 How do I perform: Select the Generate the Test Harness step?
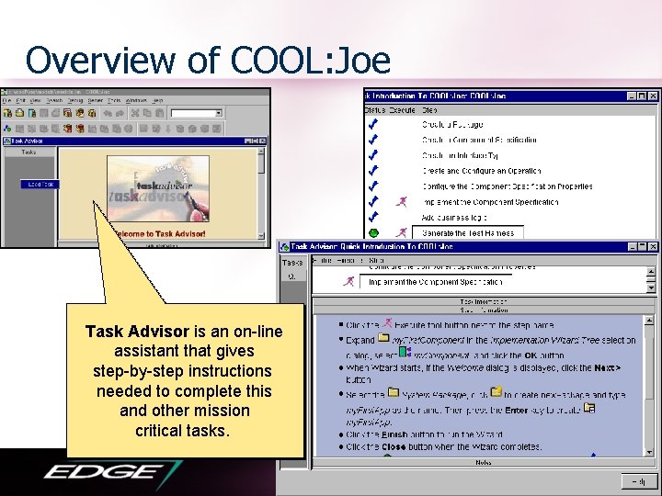(x=468, y=232)
